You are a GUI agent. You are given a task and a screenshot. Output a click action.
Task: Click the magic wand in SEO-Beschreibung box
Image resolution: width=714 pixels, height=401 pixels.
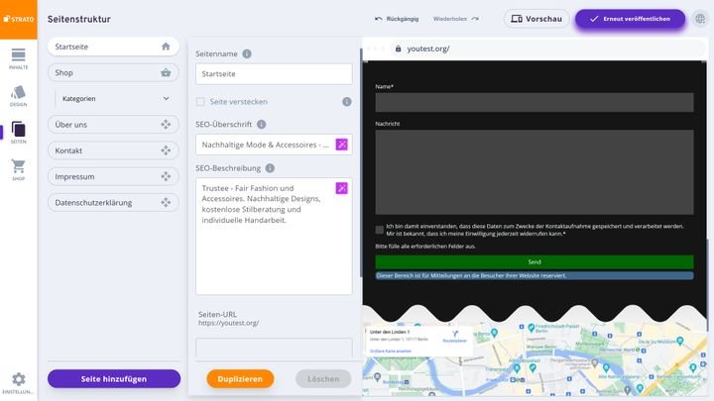pyautogui.click(x=341, y=188)
